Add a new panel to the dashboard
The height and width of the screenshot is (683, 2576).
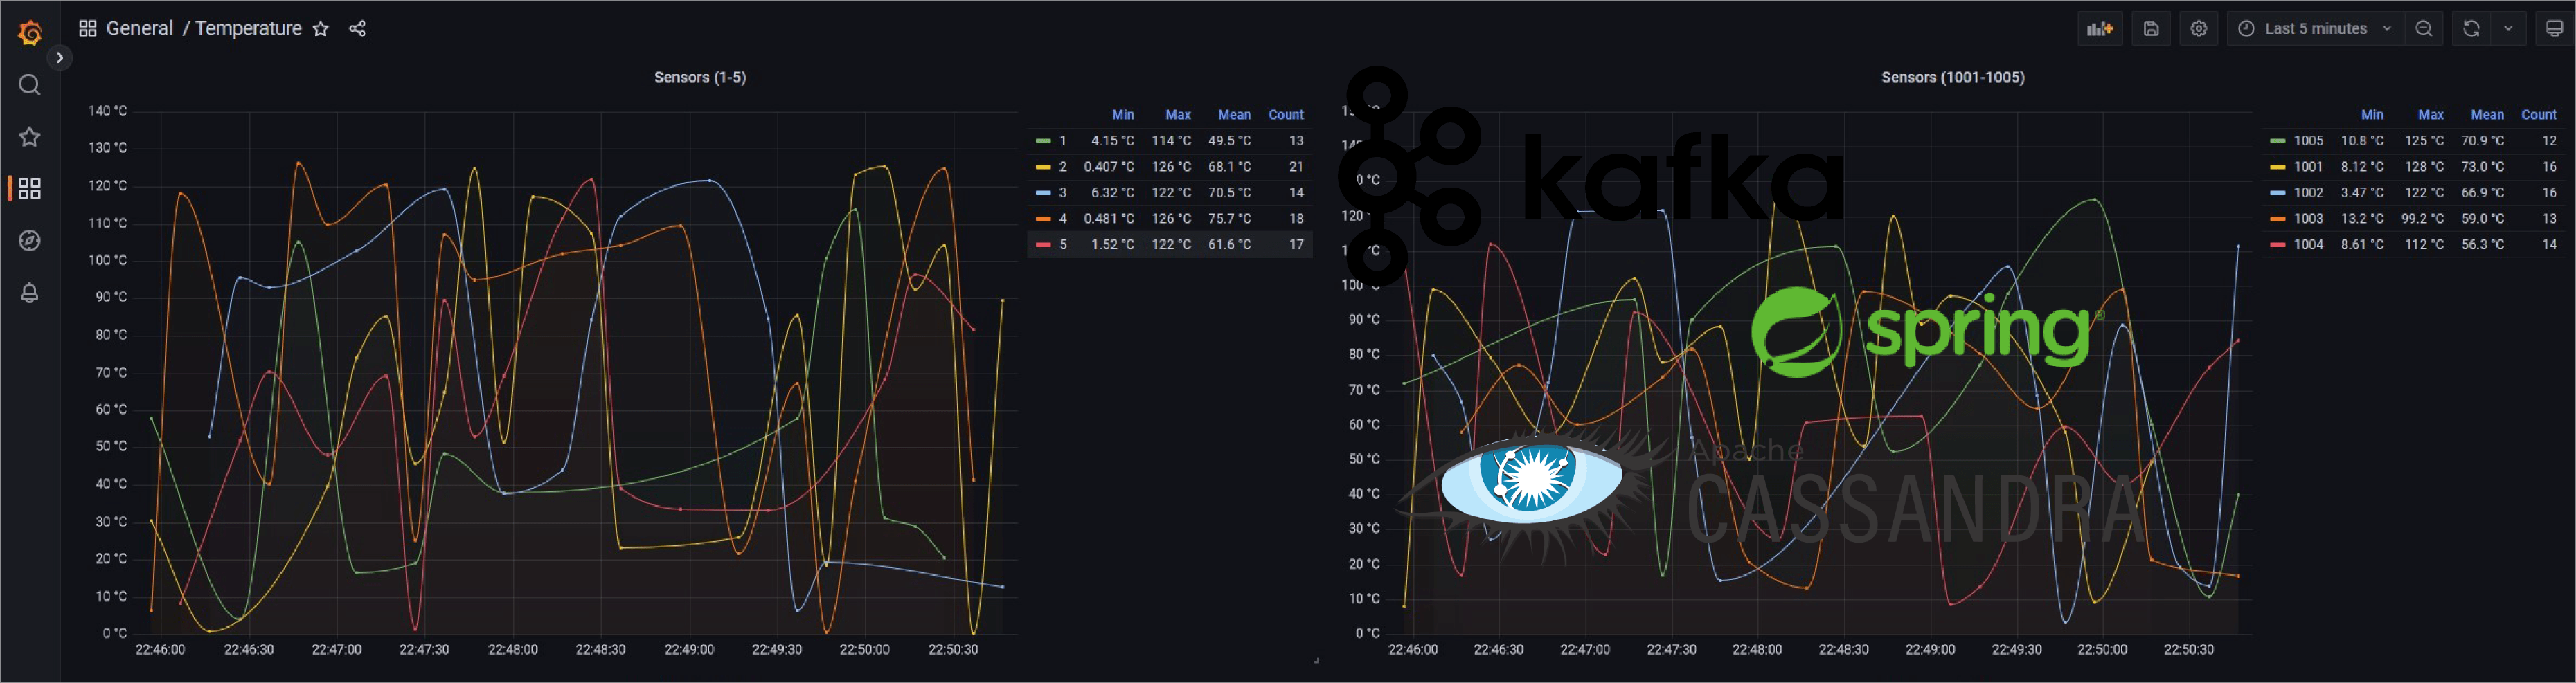click(x=2100, y=28)
